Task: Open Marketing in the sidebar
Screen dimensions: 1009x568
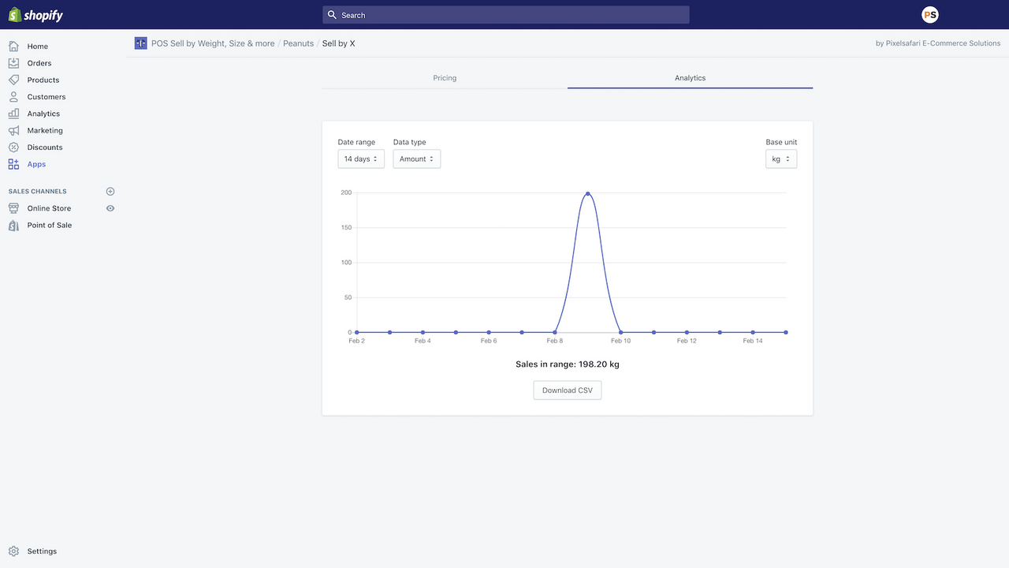Action: [x=45, y=130]
